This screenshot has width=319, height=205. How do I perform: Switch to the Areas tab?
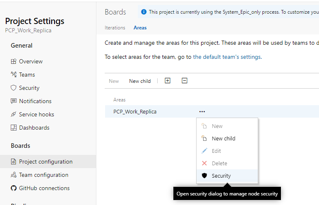pyautogui.click(x=140, y=28)
